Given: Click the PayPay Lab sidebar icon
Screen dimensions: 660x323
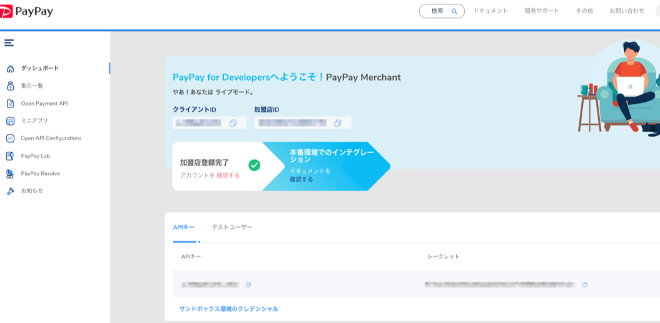Looking at the screenshot, I should coord(11,156).
